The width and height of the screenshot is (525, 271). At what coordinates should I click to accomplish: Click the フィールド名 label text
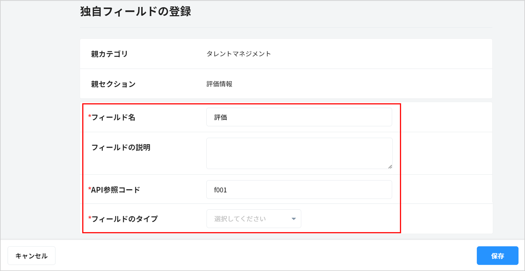coord(113,117)
